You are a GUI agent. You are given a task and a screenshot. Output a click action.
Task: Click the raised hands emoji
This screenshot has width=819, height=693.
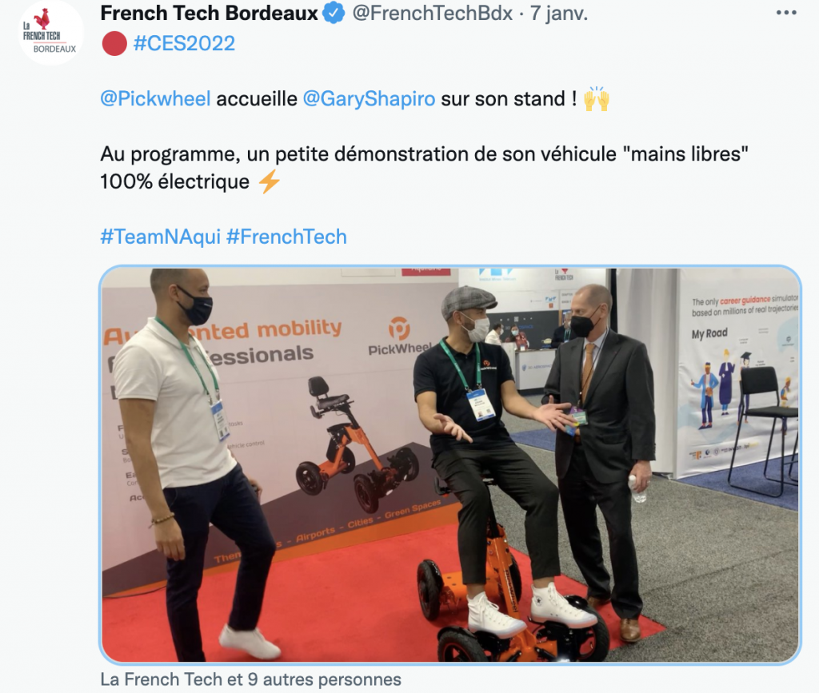point(597,98)
